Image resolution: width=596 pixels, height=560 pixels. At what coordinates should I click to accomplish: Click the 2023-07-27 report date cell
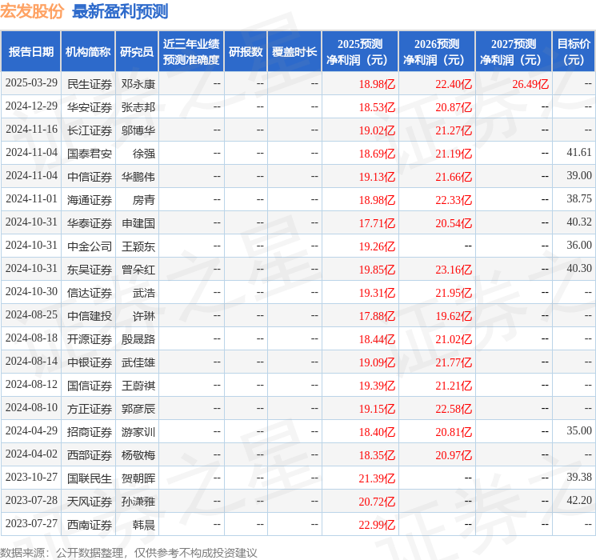tap(31, 524)
